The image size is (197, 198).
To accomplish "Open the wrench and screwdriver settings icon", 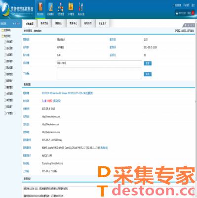I will pos(81,7).
